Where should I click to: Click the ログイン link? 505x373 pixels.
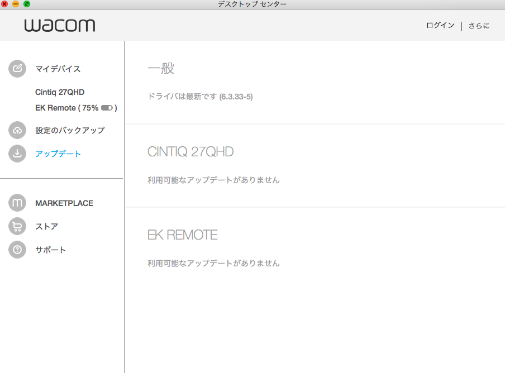click(440, 26)
